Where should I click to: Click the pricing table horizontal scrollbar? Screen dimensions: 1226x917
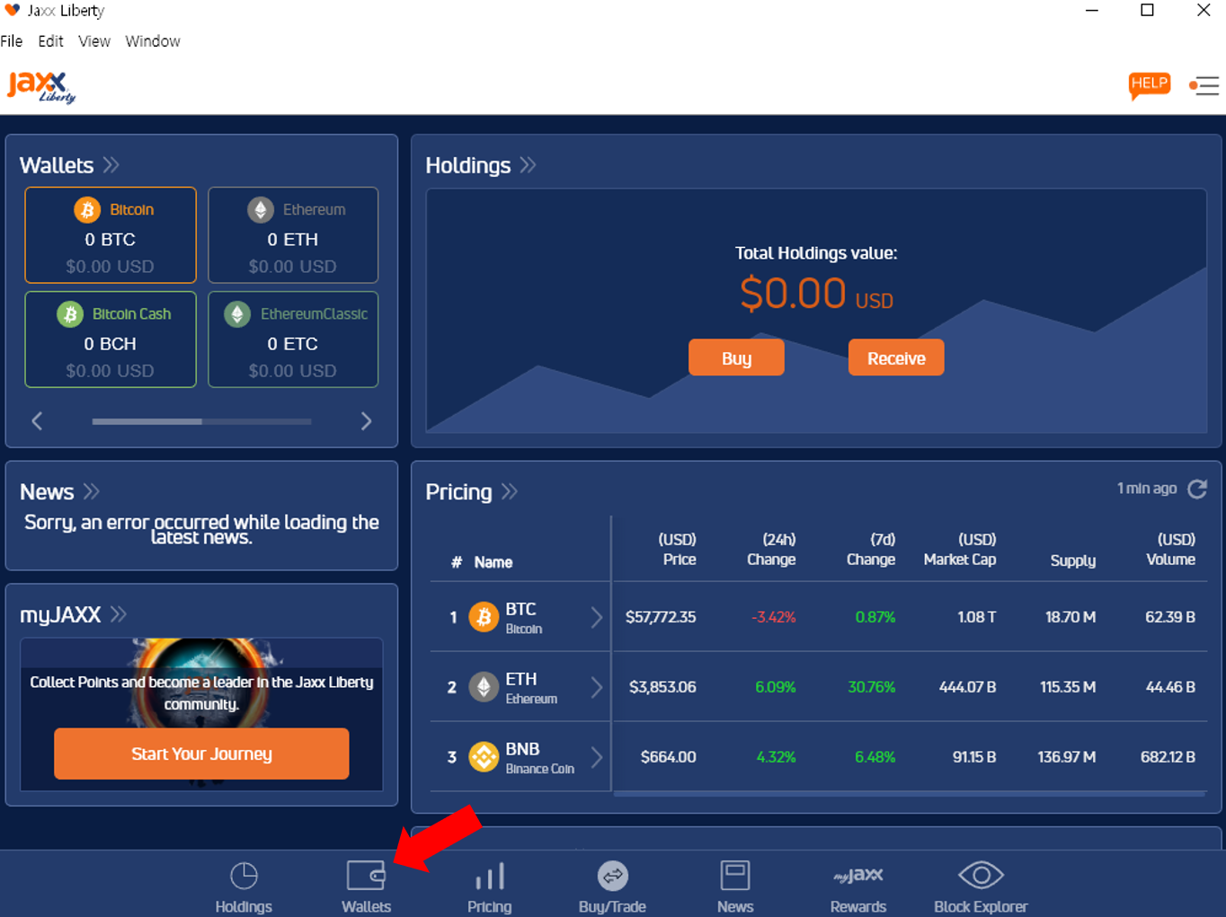pos(909,793)
